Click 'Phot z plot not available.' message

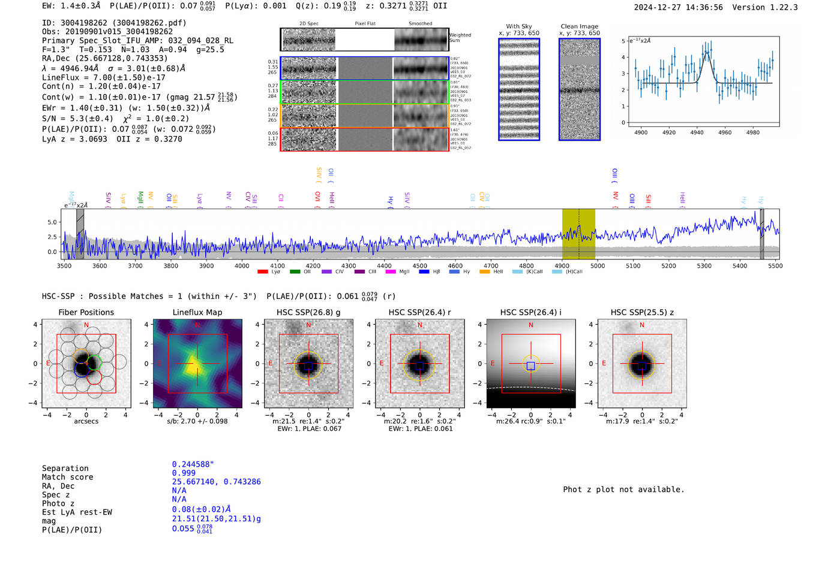click(623, 490)
